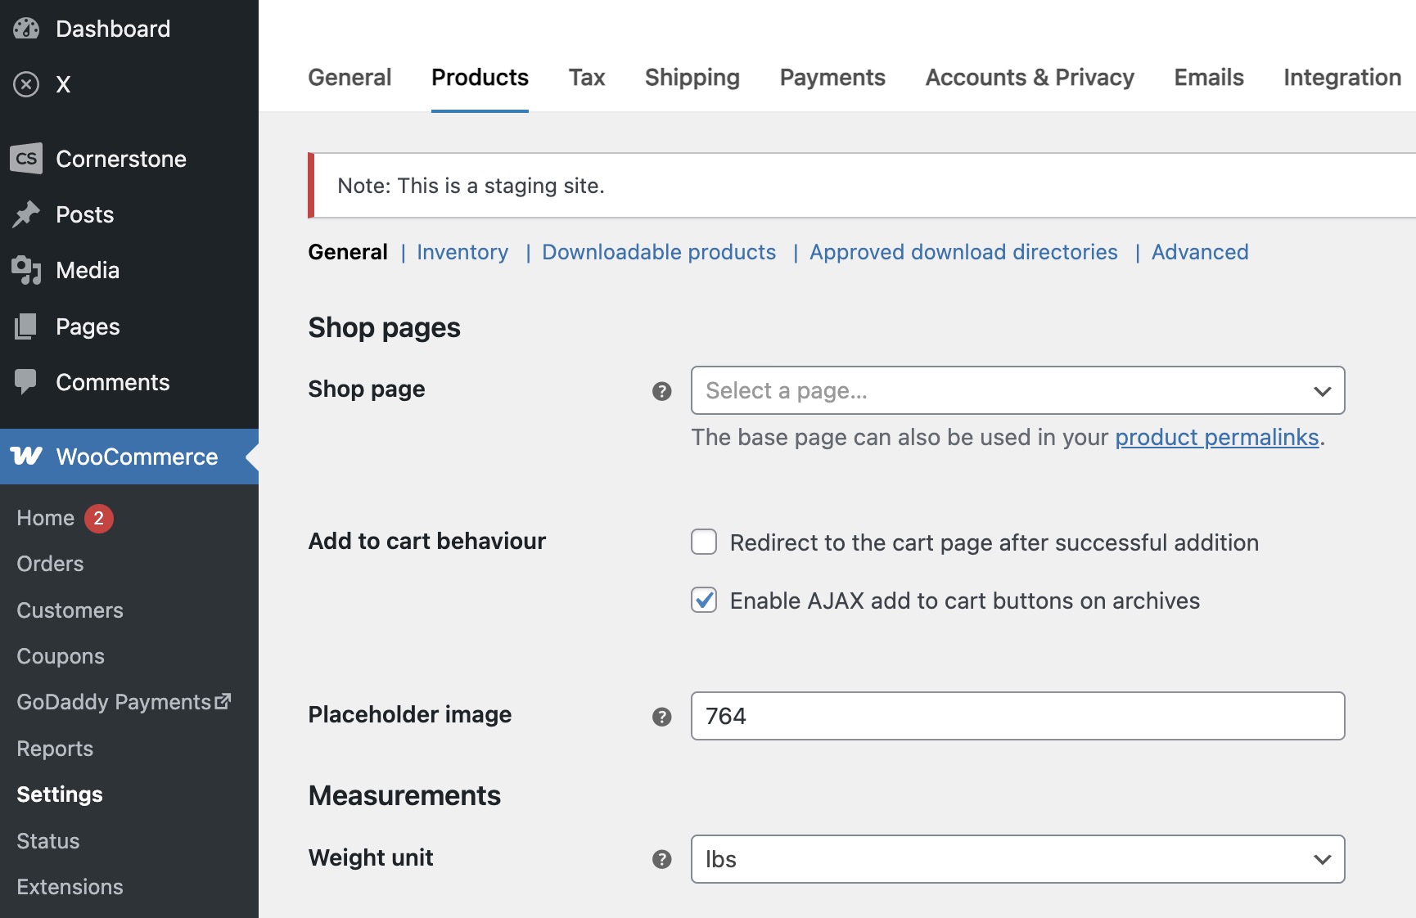This screenshot has width=1416, height=918.
Task: Open Orders in the WooCommerce submenu
Action: point(50,564)
